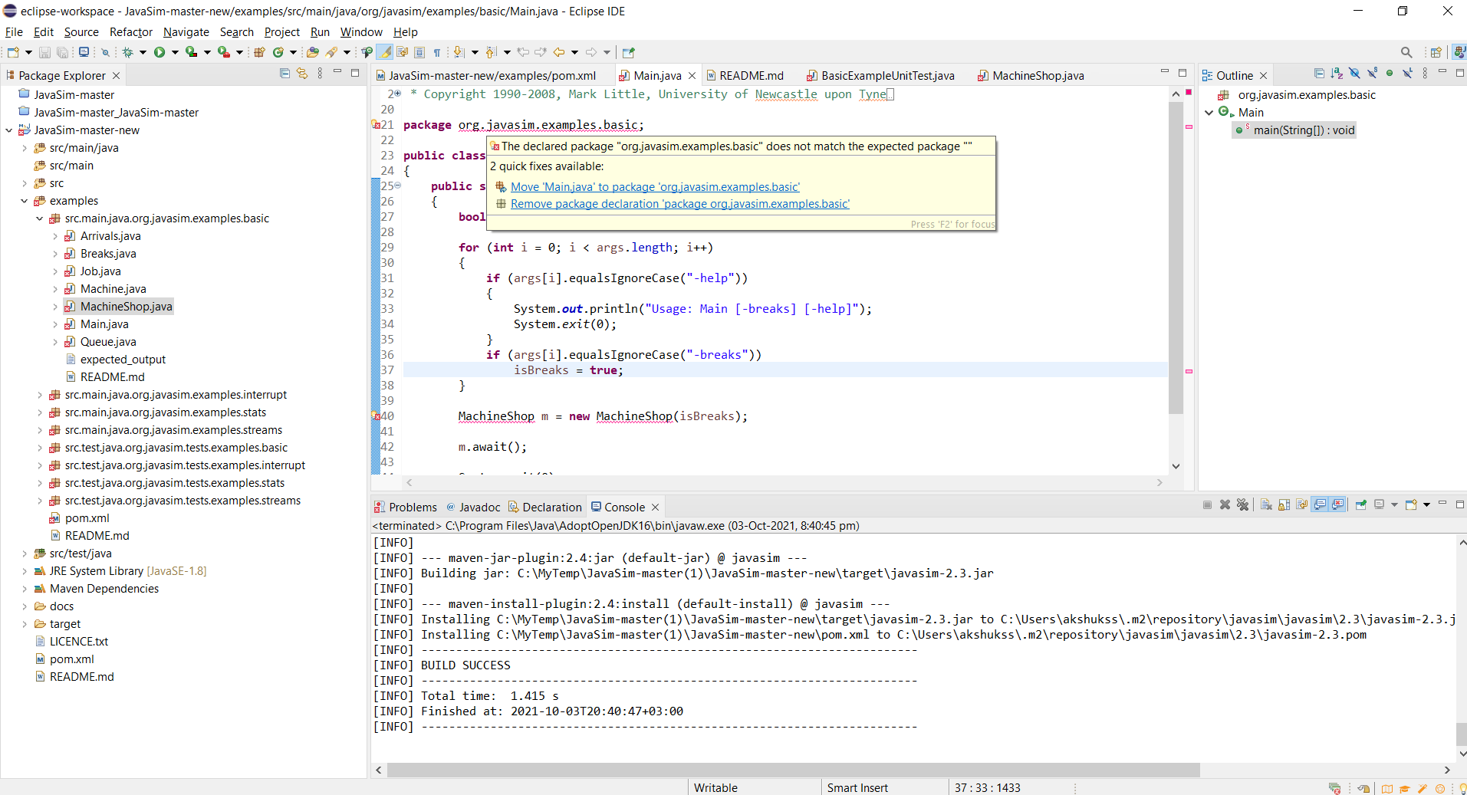Collapse all in Outline view
1467x795 pixels.
click(1319, 74)
